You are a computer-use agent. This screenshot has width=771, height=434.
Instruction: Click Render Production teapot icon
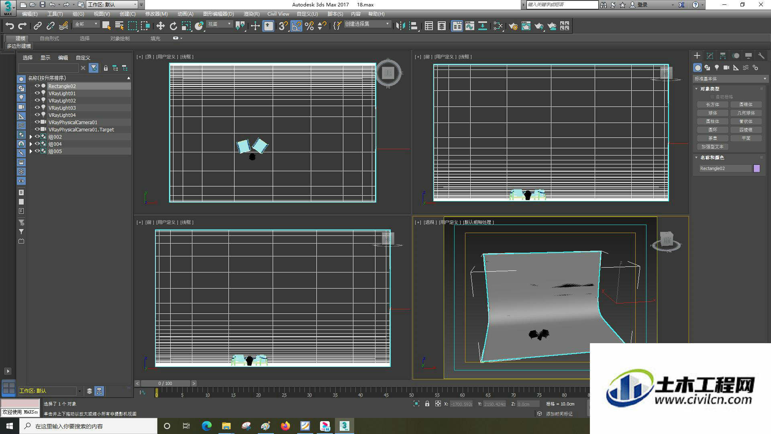tap(538, 26)
